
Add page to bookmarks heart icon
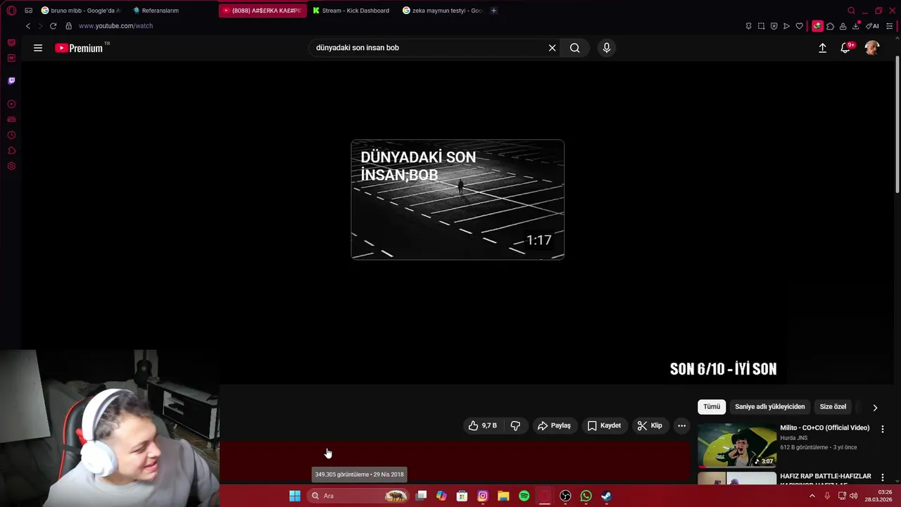coord(799,26)
